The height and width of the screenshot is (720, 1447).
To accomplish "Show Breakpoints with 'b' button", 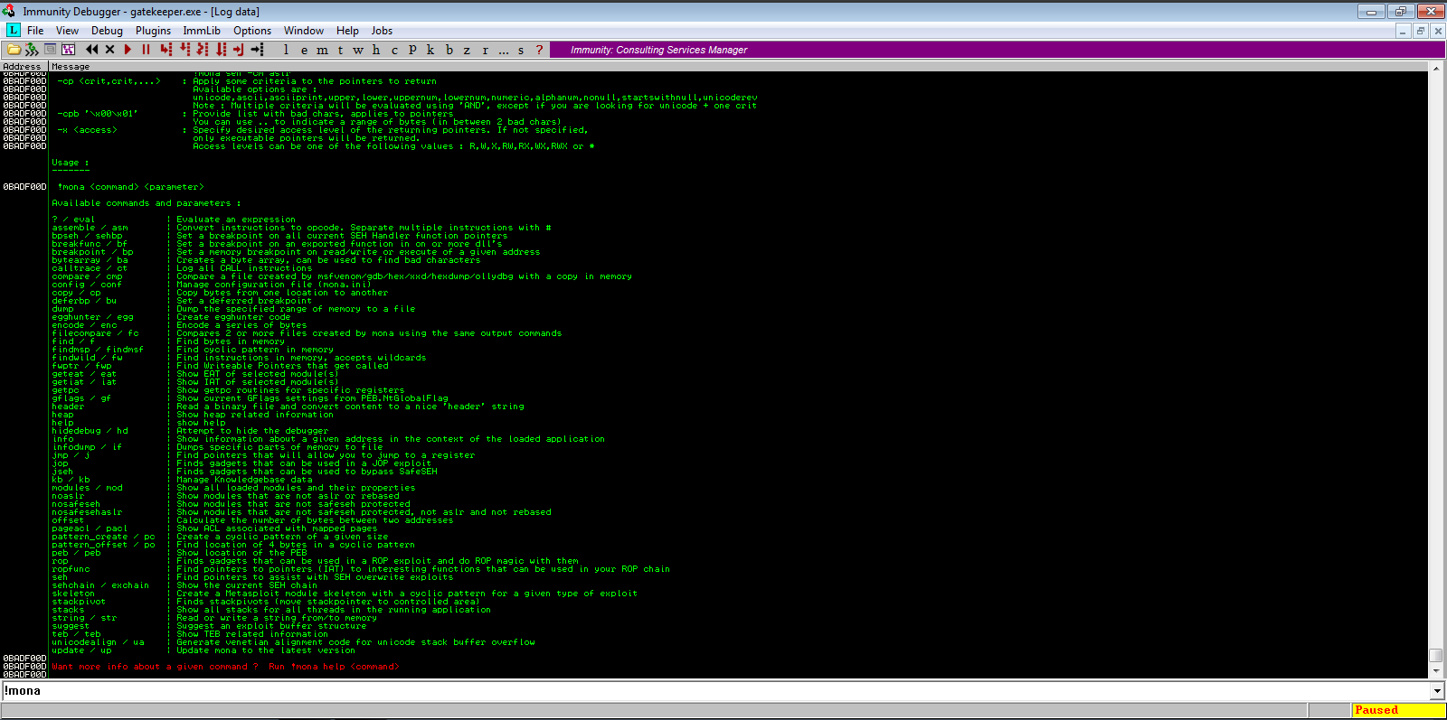I will 449,50.
